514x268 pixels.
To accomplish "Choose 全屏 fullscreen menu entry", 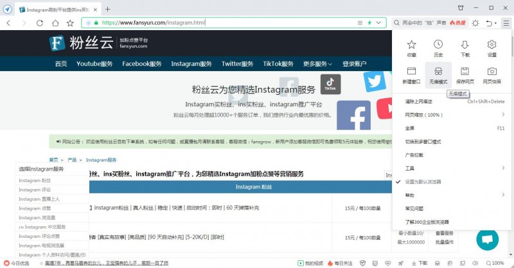I will point(452,128).
